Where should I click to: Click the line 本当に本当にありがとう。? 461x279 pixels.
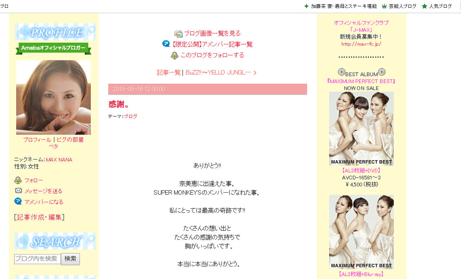coord(209,264)
